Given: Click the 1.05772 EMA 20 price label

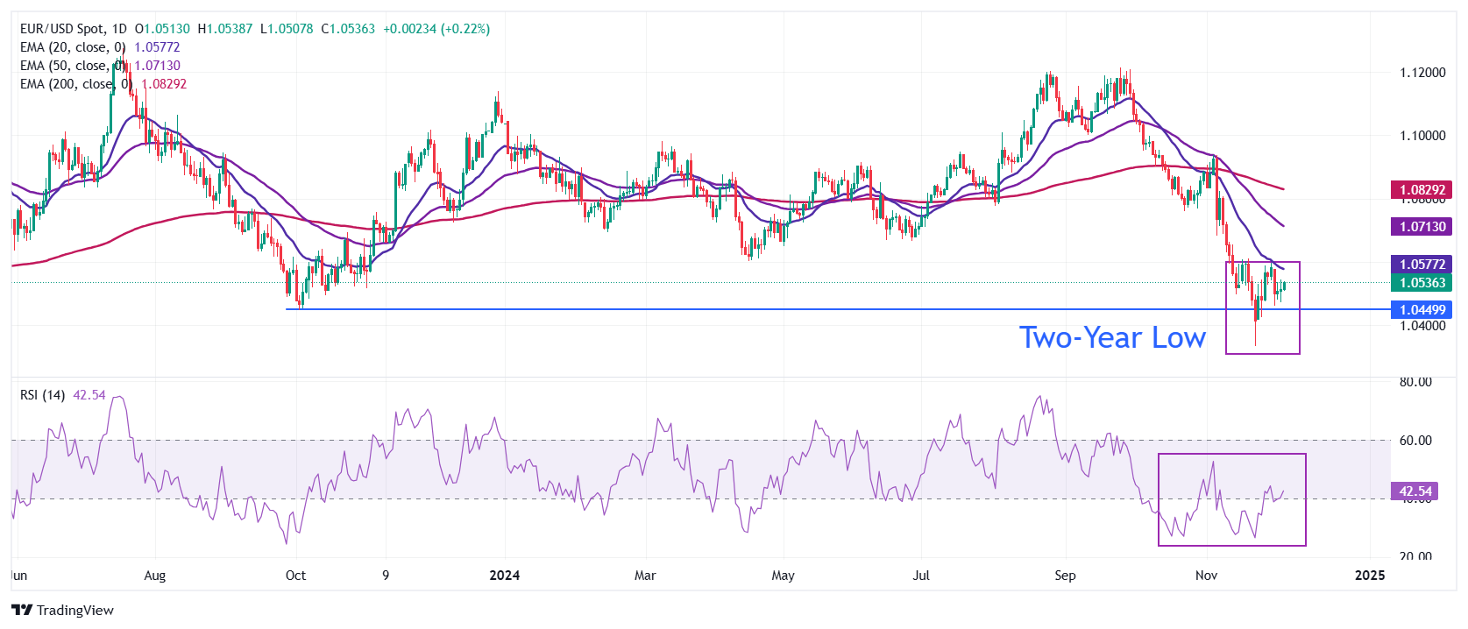Looking at the screenshot, I should (x=1421, y=264).
